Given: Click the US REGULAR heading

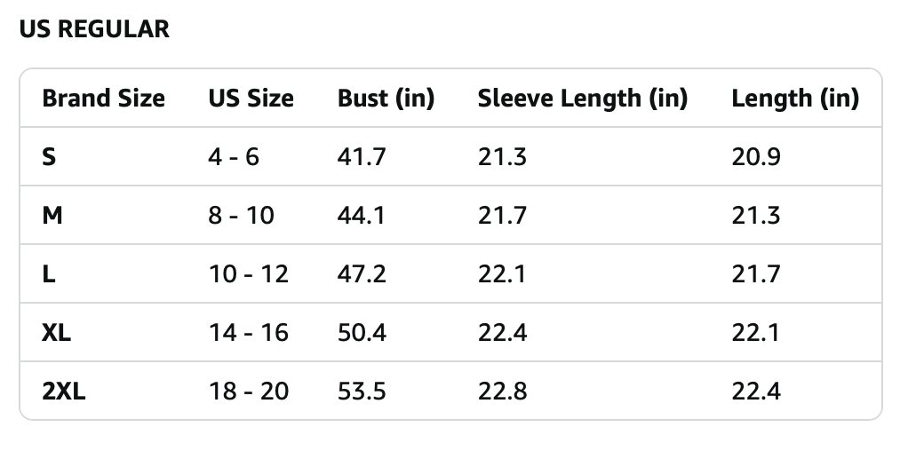Looking at the screenshot, I should click(94, 29).
